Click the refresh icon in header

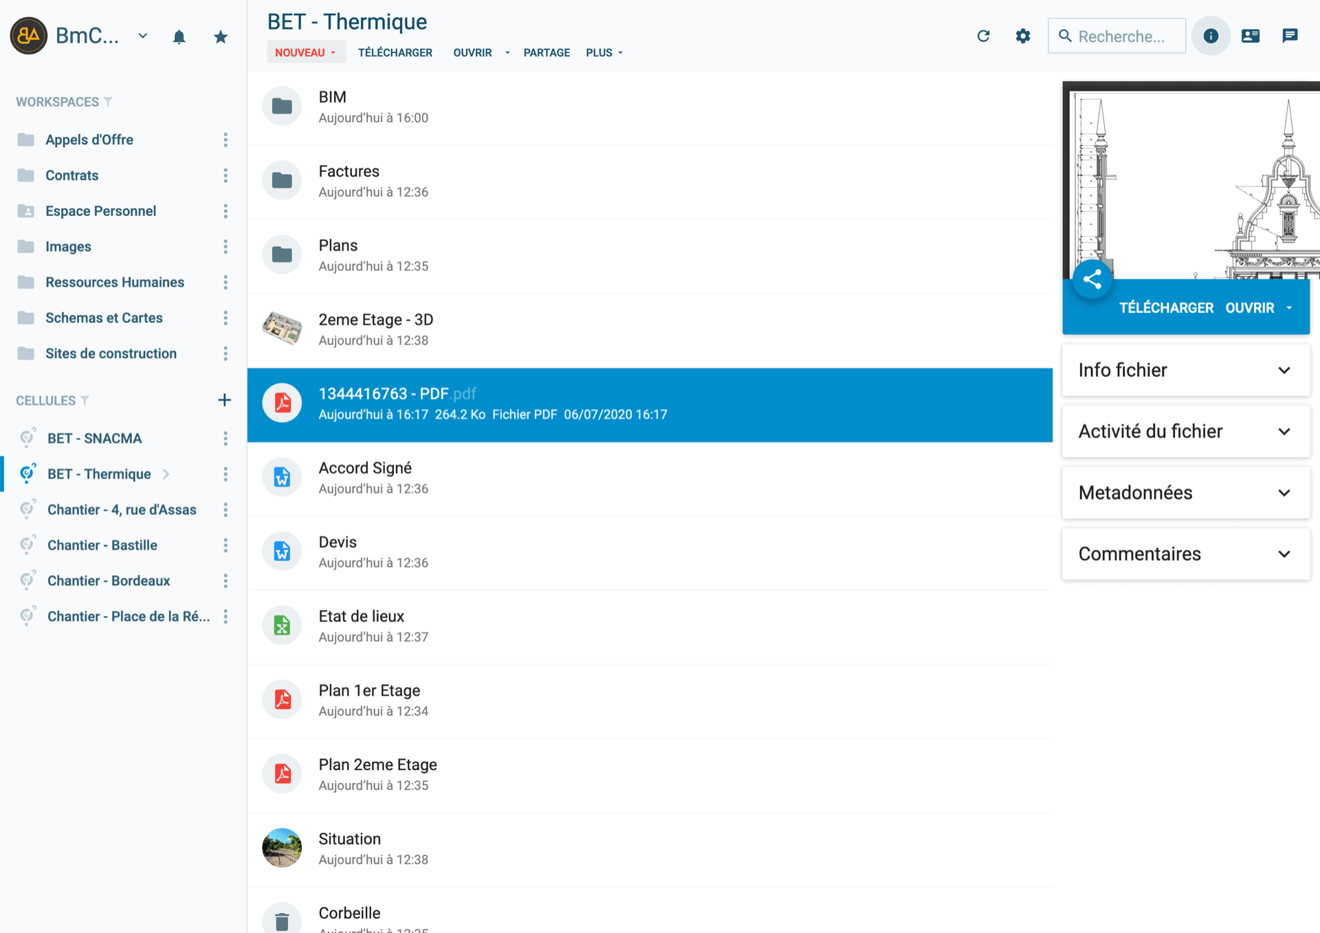pyautogui.click(x=983, y=36)
